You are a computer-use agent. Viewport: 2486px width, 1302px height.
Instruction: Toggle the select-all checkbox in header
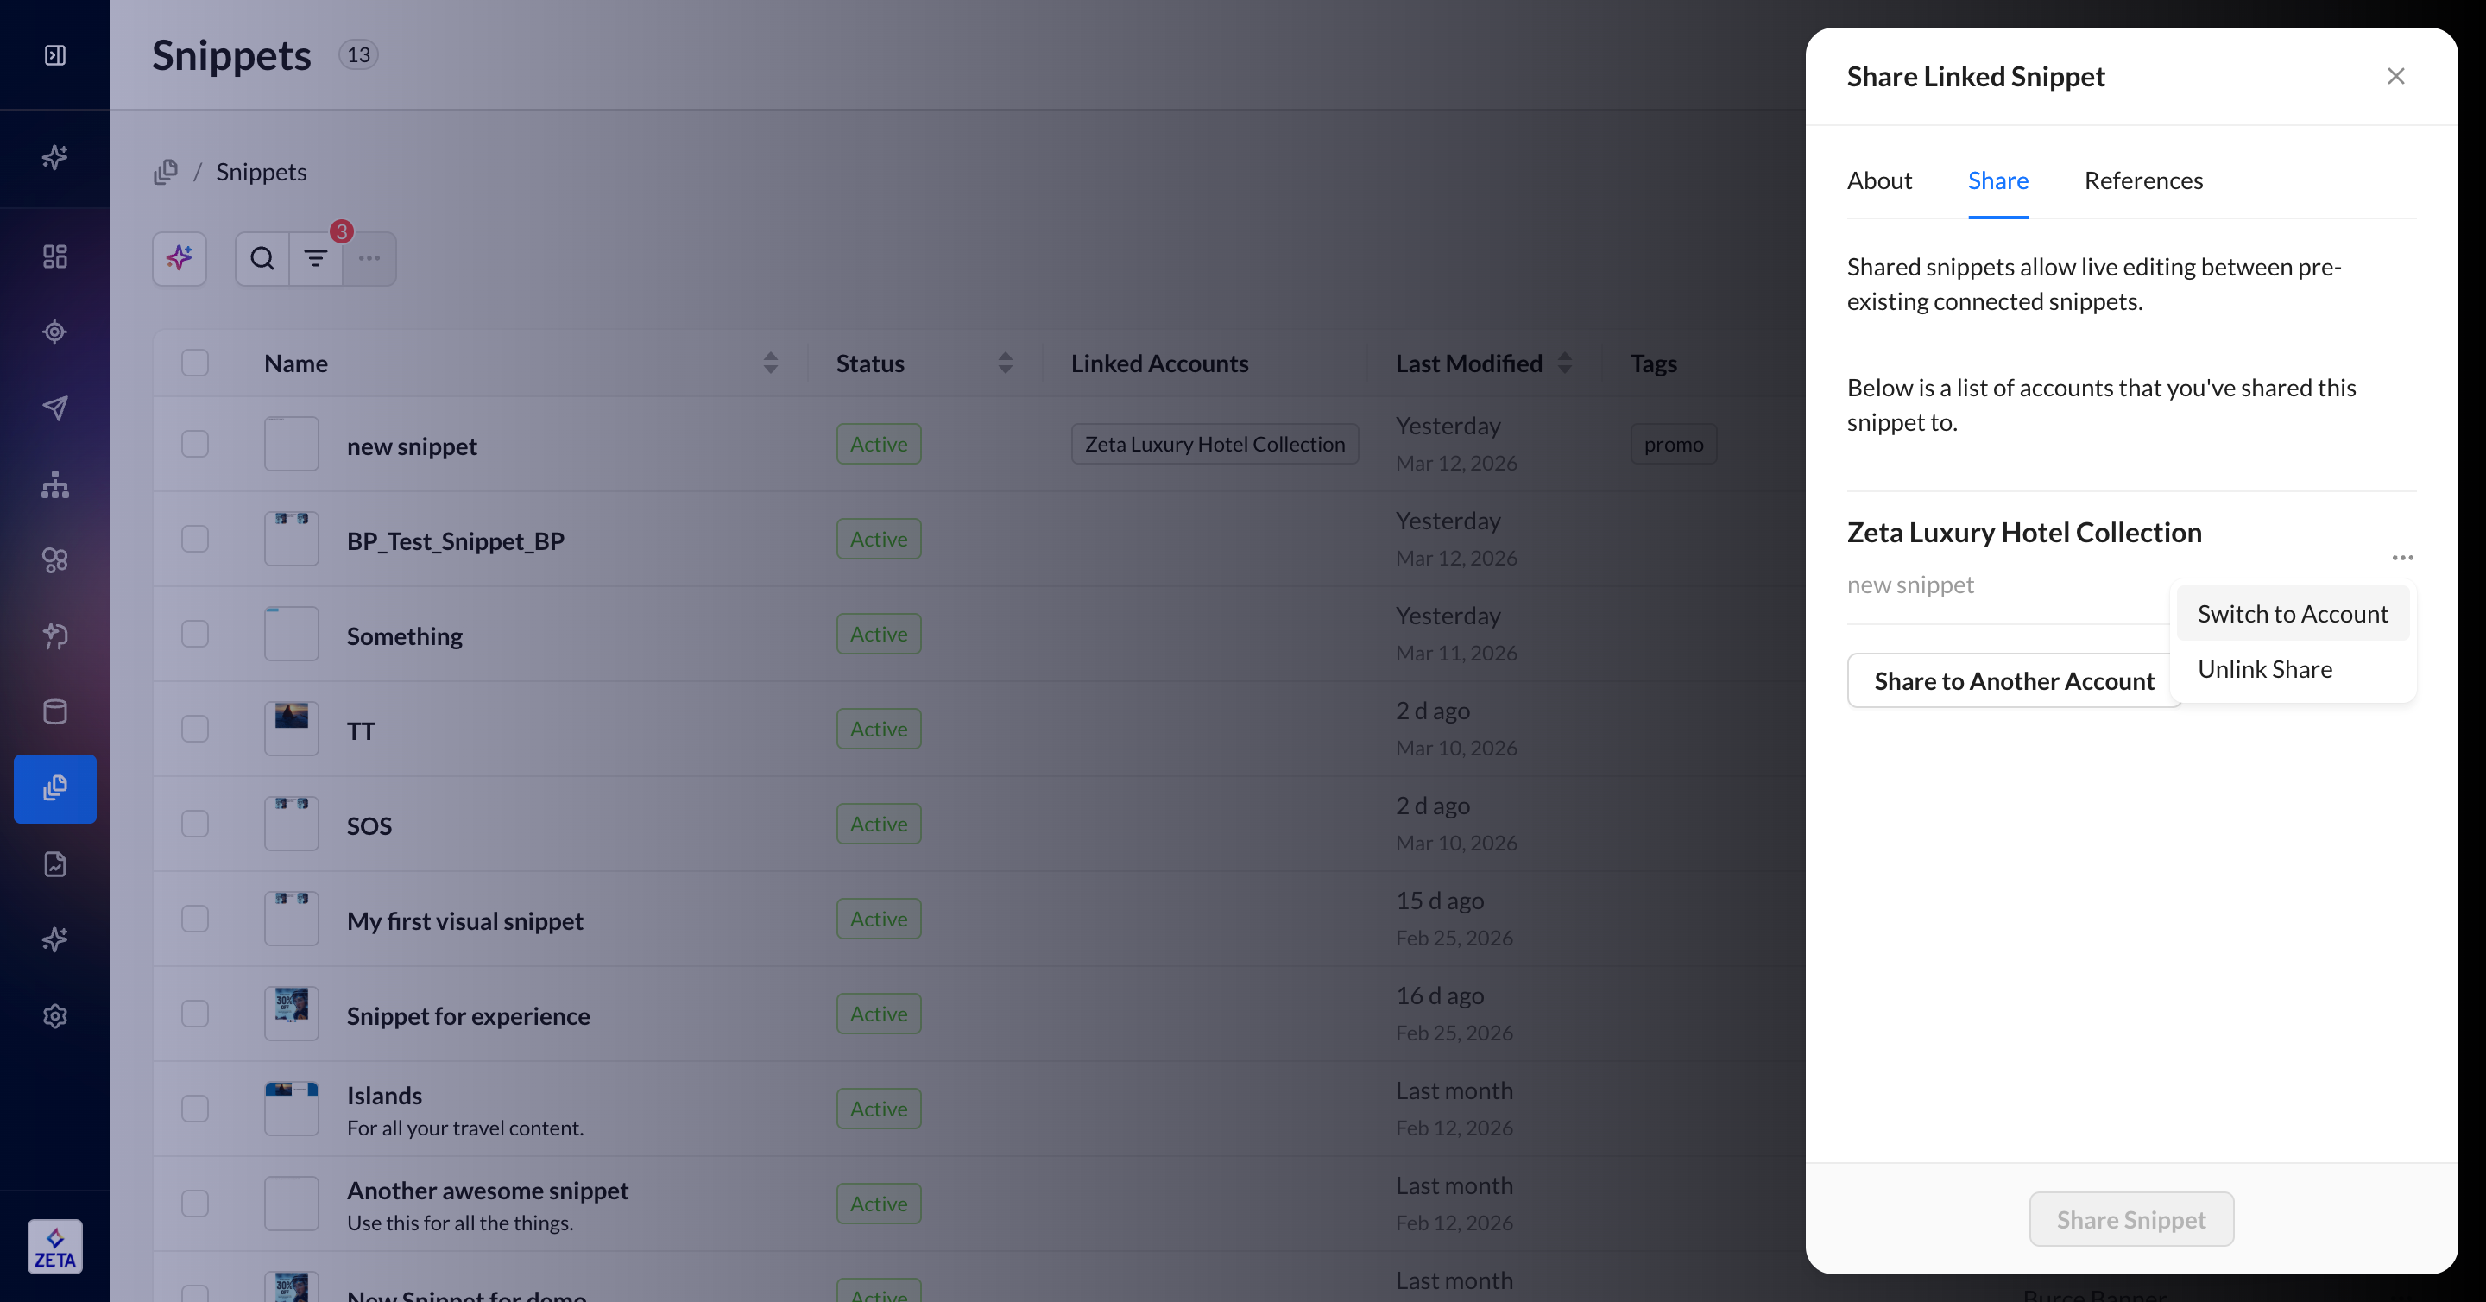[x=195, y=363]
